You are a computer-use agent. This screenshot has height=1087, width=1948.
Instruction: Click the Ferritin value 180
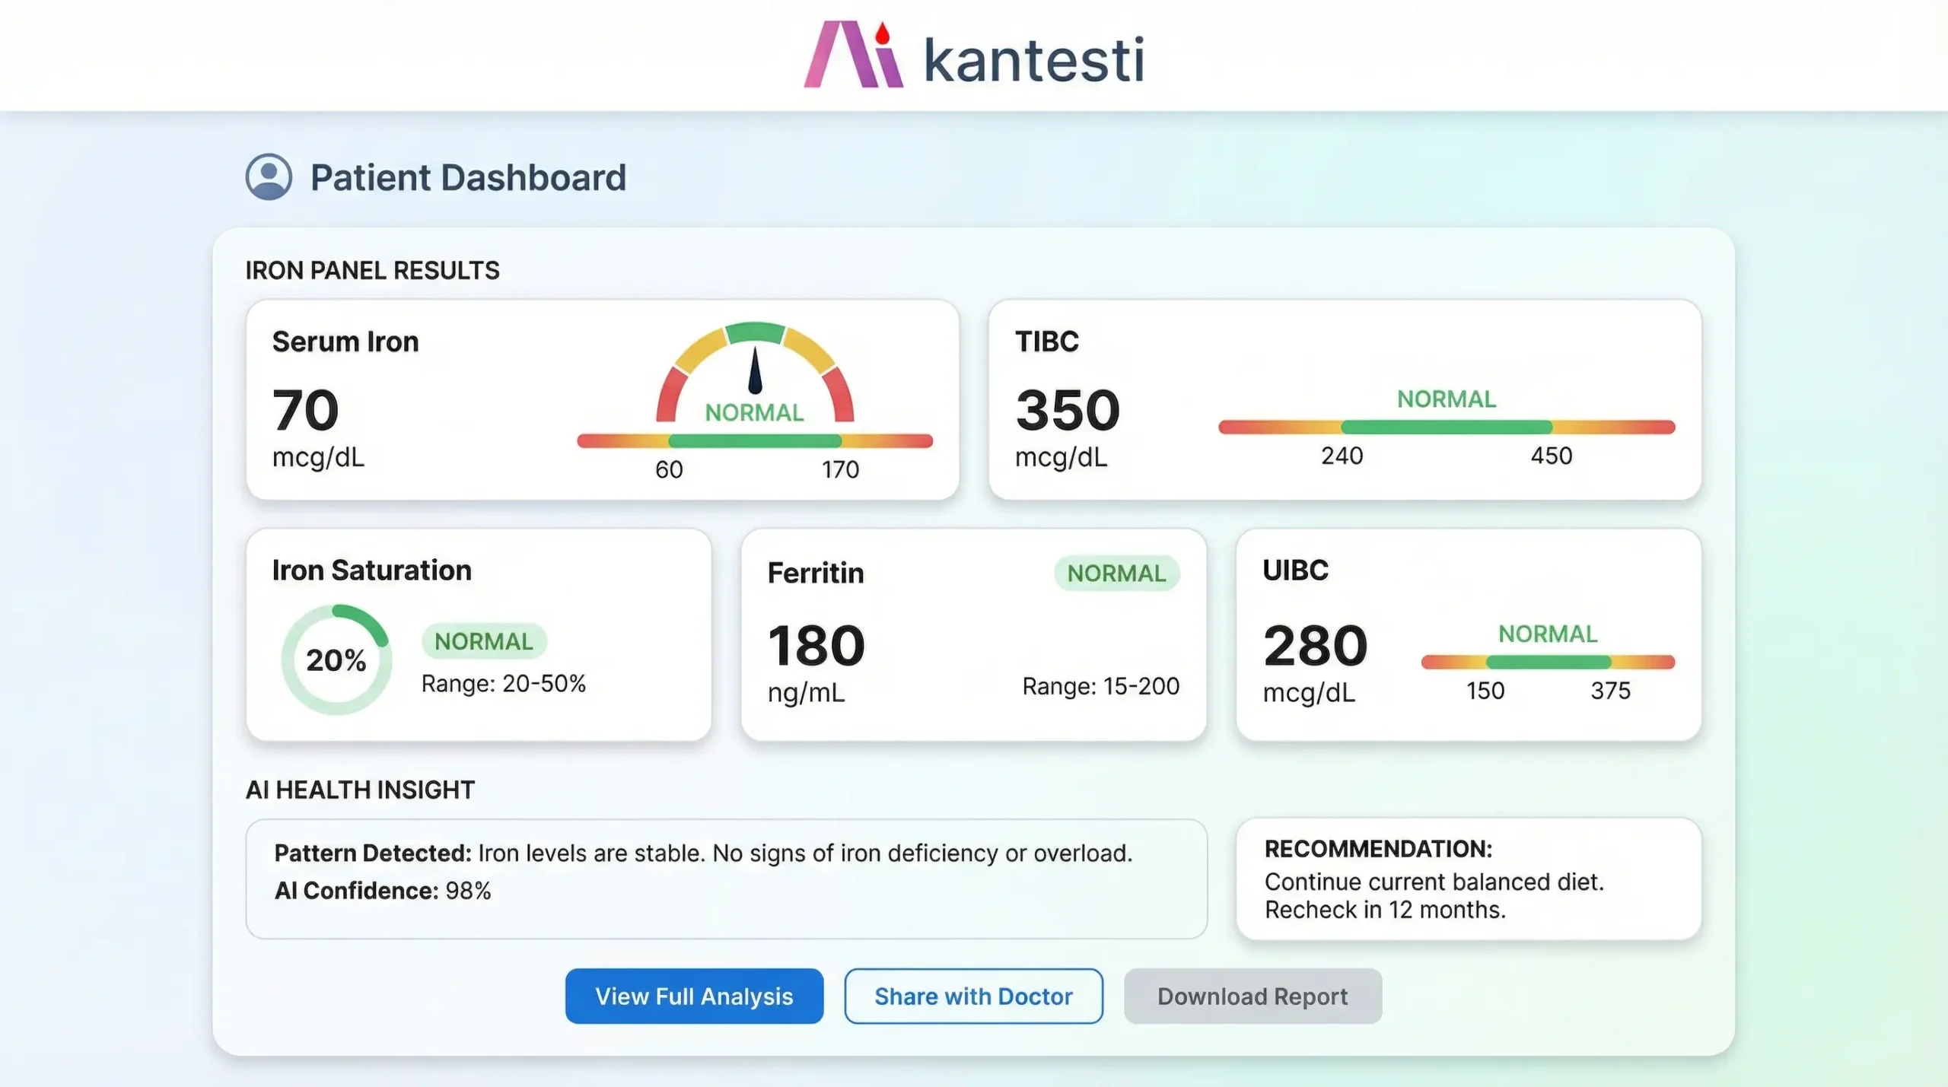coord(816,645)
